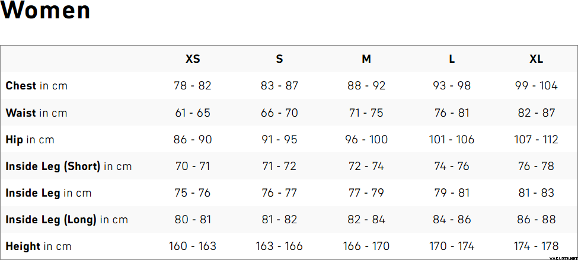The height and width of the screenshot is (260, 578).
Task: Click the L hip value 101 - 106
Action: 452,140
